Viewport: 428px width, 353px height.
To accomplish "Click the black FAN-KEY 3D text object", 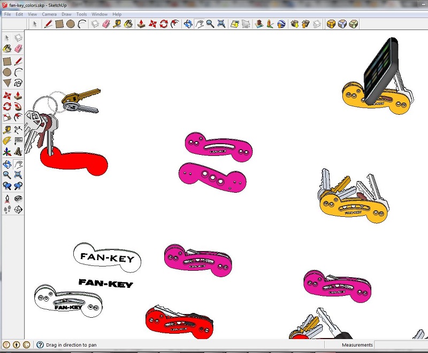I will pyautogui.click(x=105, y=283).
